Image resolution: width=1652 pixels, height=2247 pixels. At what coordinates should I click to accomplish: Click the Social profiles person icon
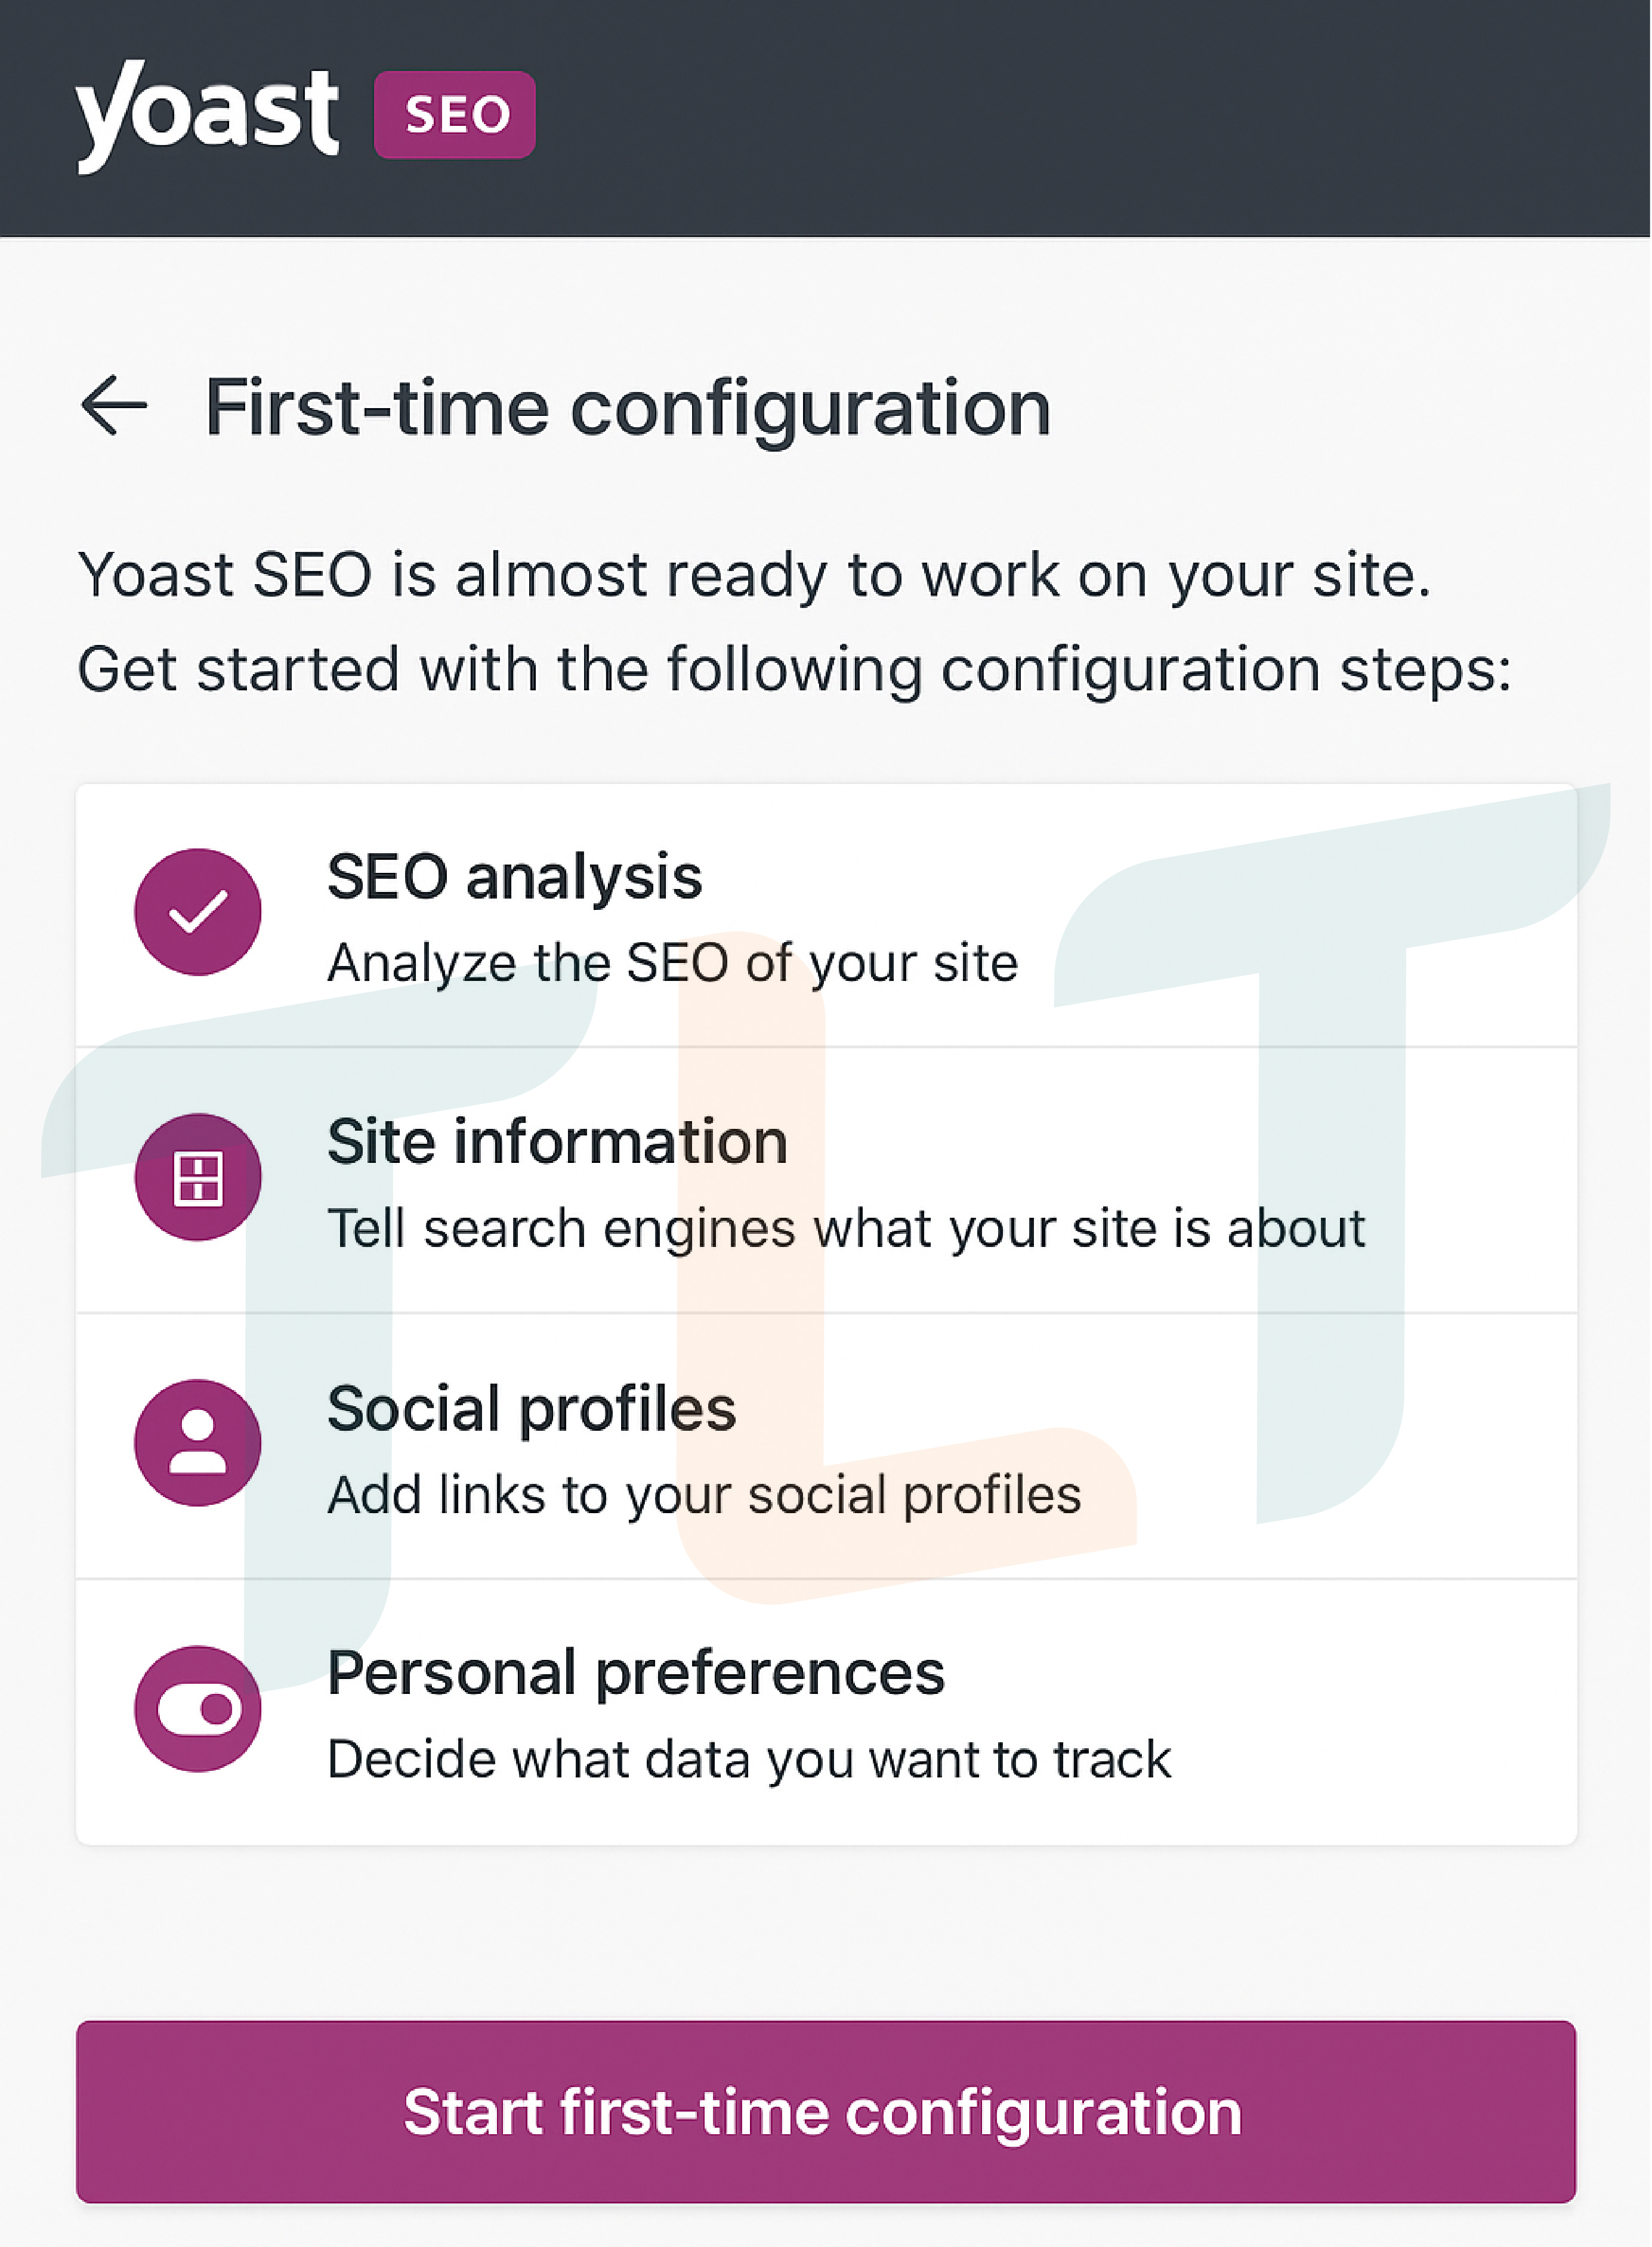tap(198, 1443)
